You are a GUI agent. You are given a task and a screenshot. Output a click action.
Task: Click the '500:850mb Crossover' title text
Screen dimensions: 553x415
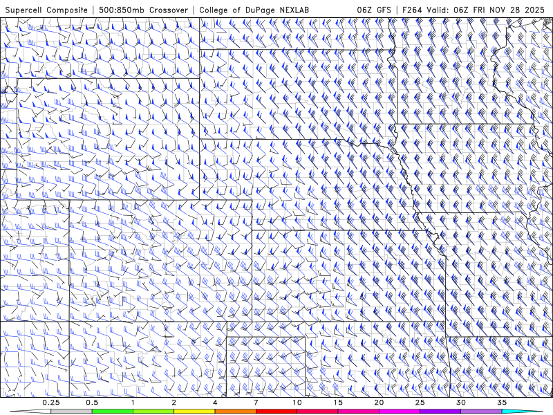[x=143, y=10]
